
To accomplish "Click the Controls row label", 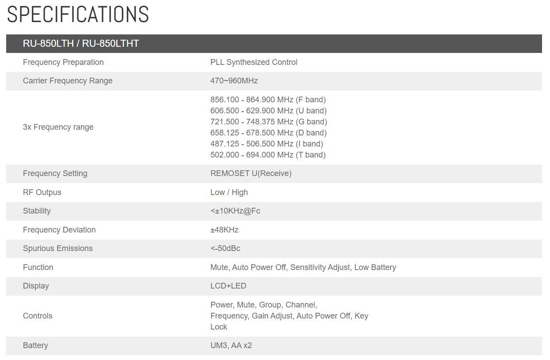I will [38, 316].
